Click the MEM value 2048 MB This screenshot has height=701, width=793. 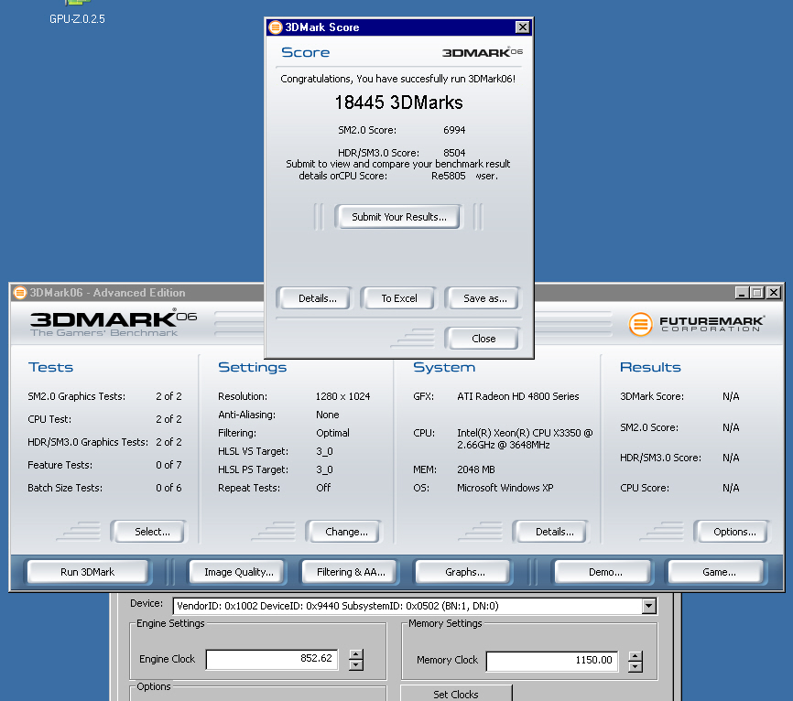(476, 469)
